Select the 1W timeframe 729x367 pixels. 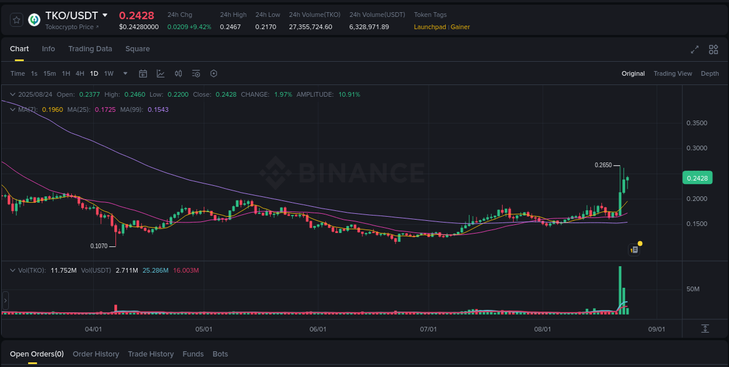pyautogui.click(x=108, y=73)
